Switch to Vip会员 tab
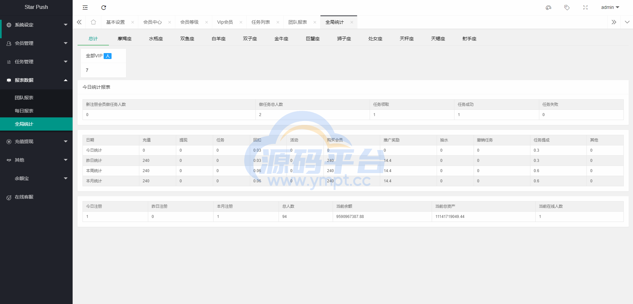 [x=225, y=22]
